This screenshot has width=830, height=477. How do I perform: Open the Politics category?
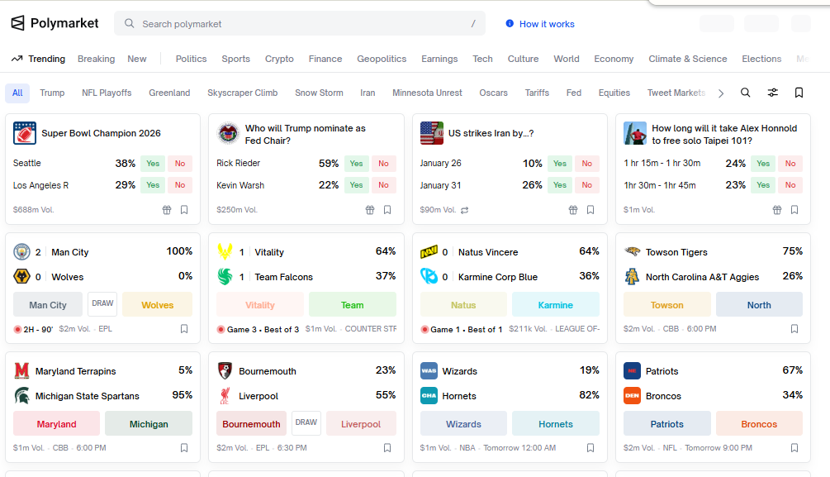[191, 59]
